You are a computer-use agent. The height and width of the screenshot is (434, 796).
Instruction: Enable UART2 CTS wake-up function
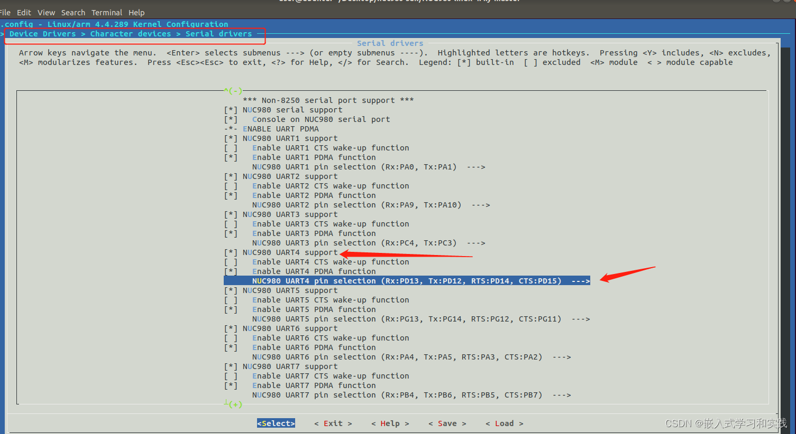pyautogui.click(x=231, y=186)
